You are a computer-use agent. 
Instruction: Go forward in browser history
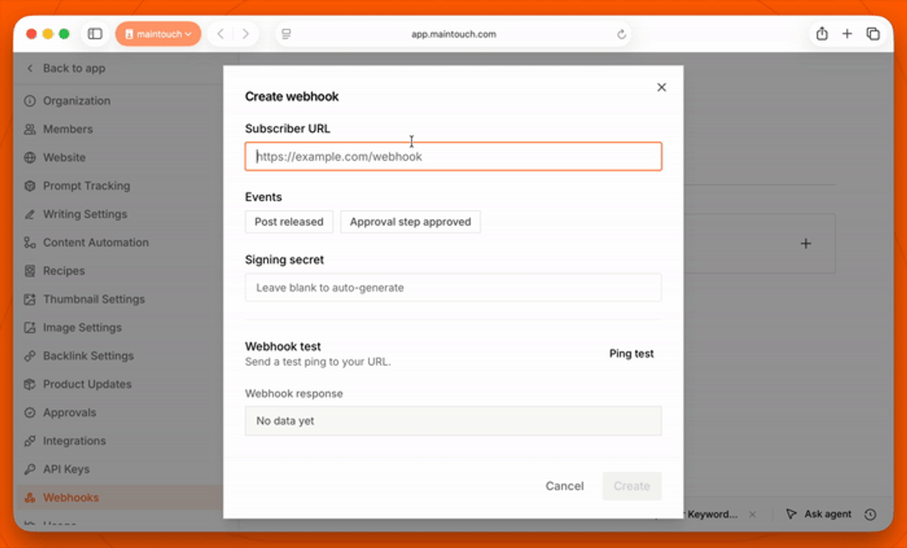coord(246,34)
